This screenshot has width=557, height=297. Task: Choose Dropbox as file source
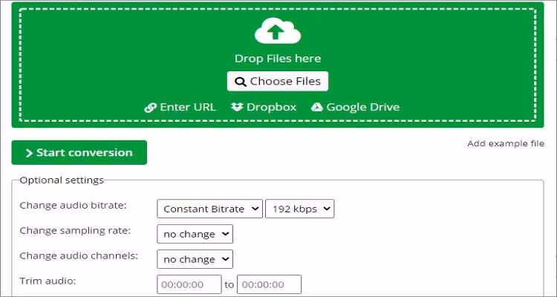click(264, 107)
